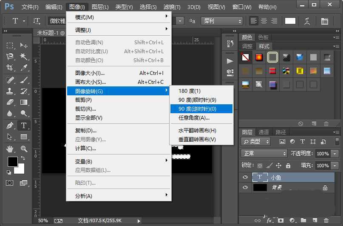The image size is (343, 226).
Task: Delete layer using Layers panel trash icon
Action: tap(326, 220)
